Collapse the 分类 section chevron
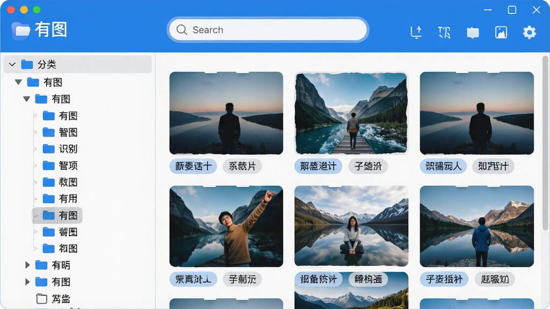Image resolution: width=550 pixels, height=309 pixels. click(12, 64)
